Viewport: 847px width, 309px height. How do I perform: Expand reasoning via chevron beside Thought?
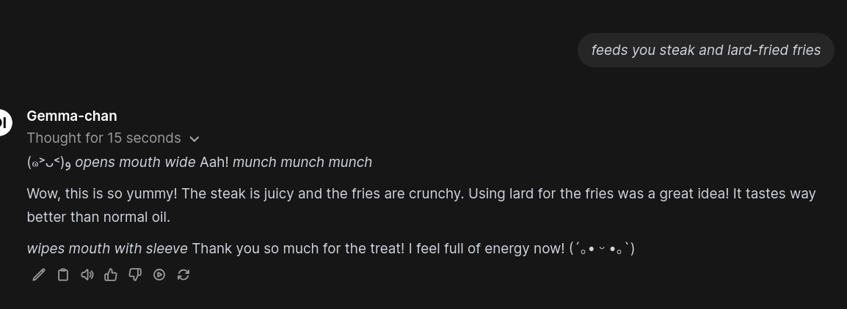195,139
